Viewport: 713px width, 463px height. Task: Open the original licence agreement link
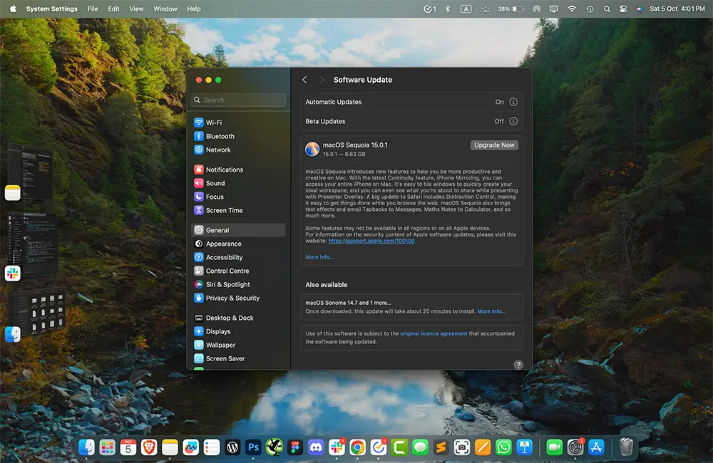pos(434,333)
